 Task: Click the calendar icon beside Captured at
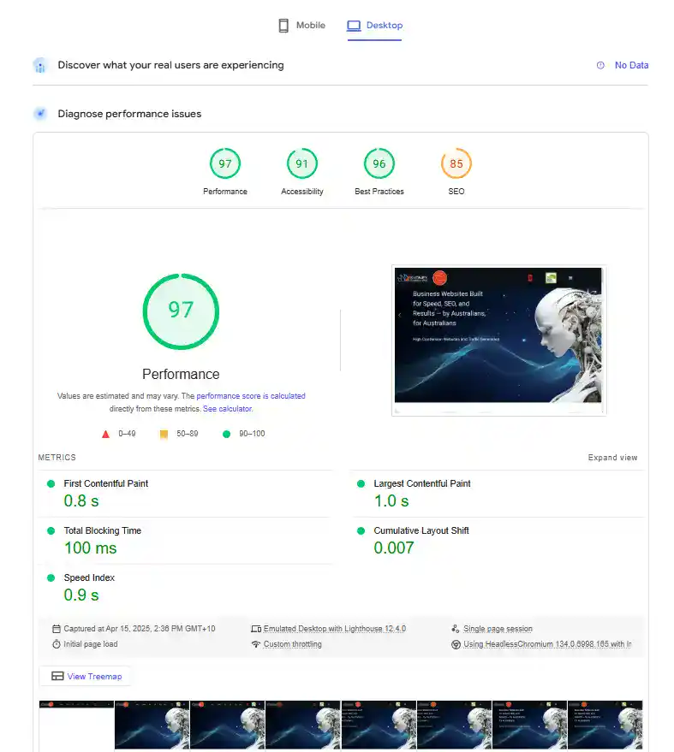57,629
